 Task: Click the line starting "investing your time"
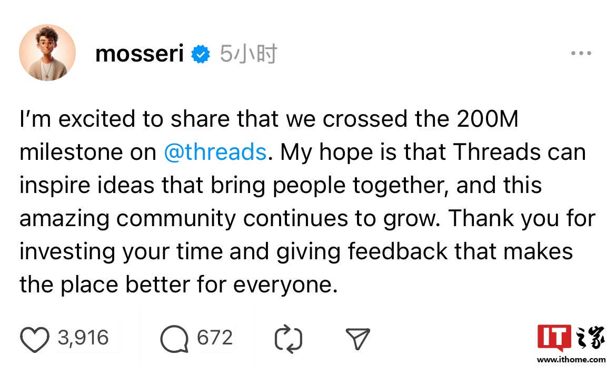(296, 251)
